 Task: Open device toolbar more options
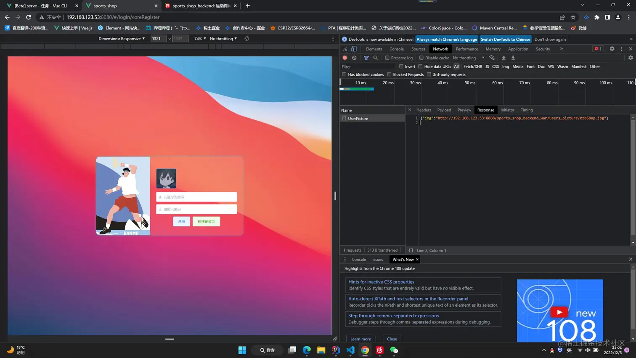[x=333, y=39]
